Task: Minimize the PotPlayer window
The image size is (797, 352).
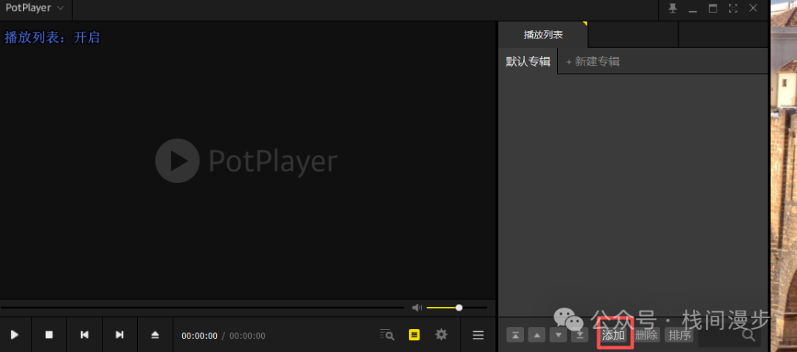Action: pyautogui.click(x=693, y=9)
